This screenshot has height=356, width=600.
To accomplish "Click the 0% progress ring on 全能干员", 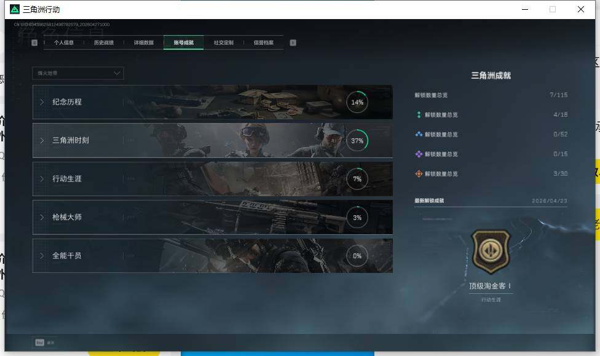I will click(357, 256).
